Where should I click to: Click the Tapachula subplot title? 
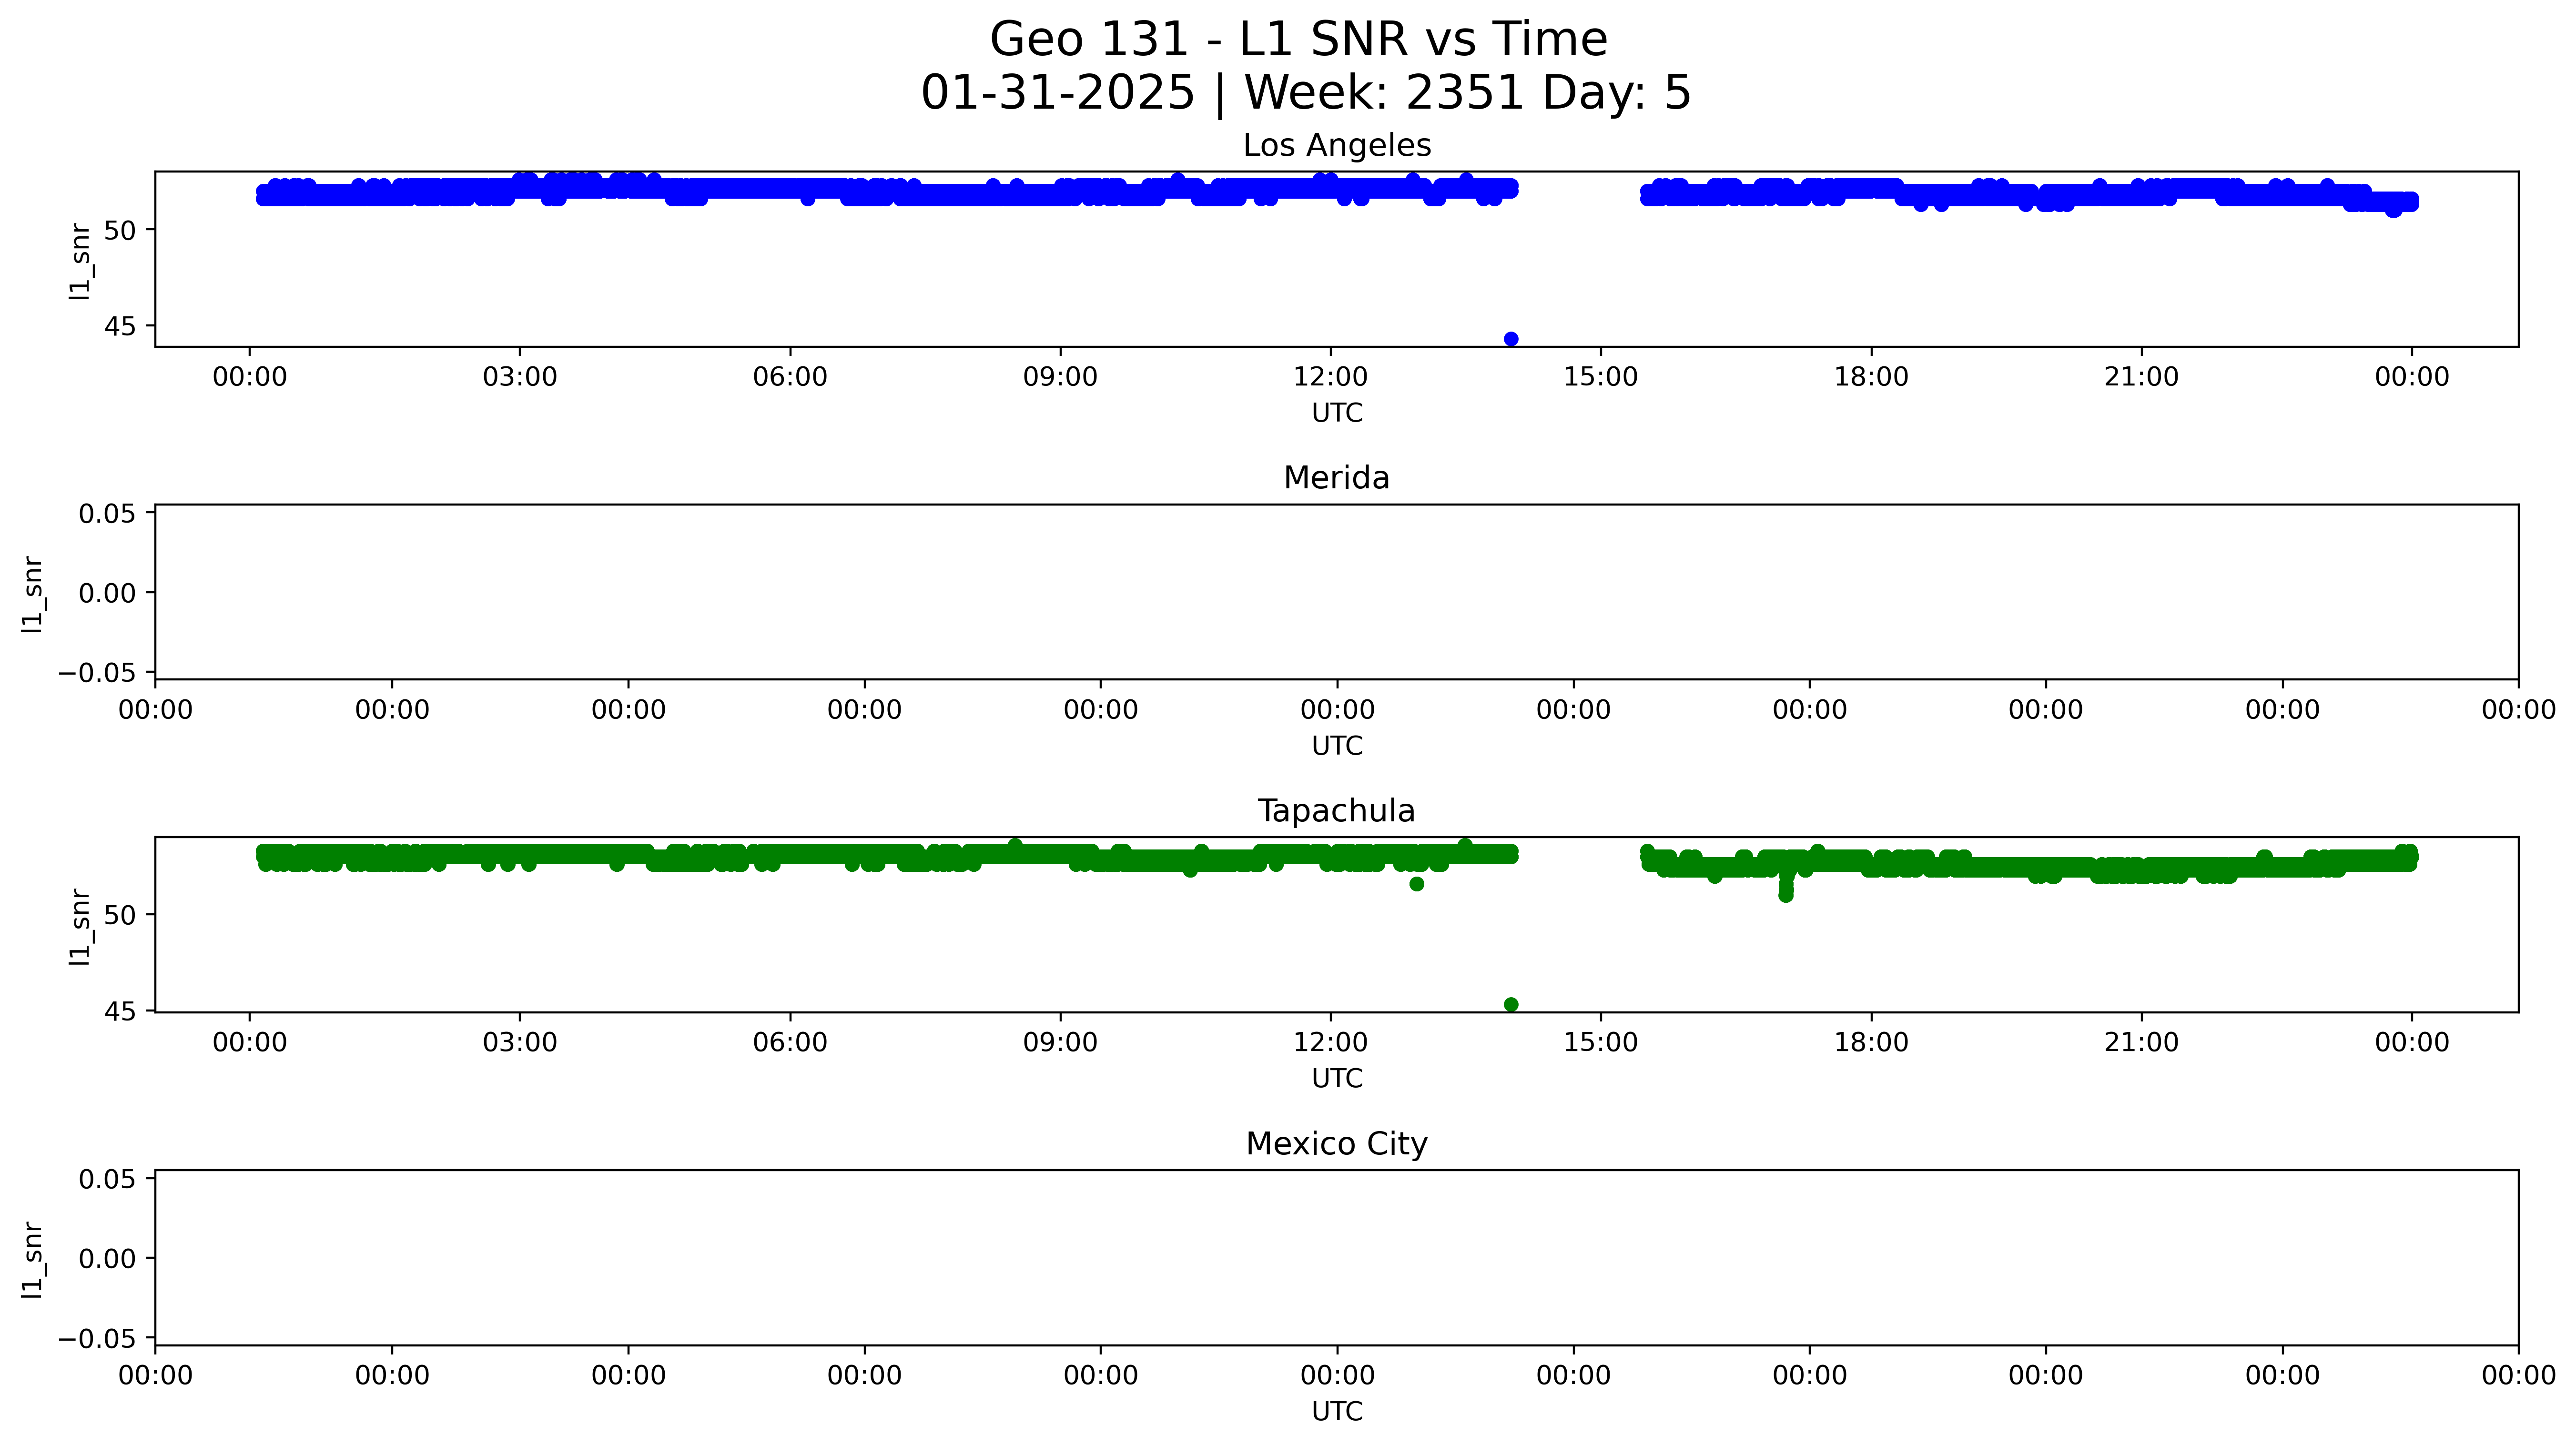pos(1336,811)
